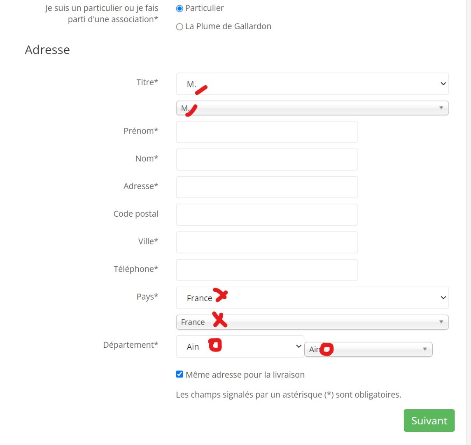Expand the lower grey France select box

pos(312,322)
